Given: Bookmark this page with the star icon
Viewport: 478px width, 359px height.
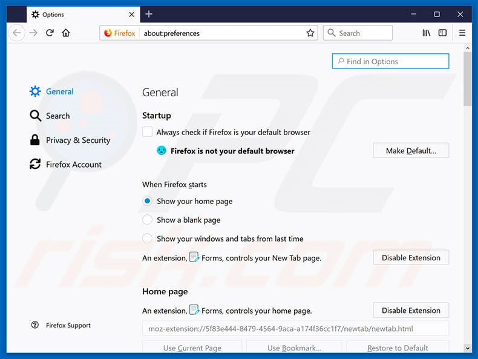Looking at the screenshot, I should 310,33.
